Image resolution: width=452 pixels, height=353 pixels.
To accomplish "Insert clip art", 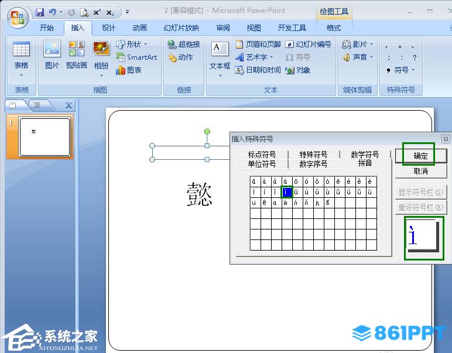I will click(76, 56).
